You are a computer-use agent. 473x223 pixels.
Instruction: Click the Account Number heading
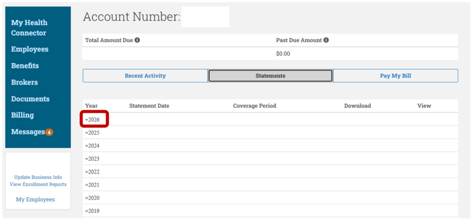click(132, 17)
